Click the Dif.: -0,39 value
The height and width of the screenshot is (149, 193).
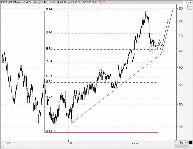50,2
